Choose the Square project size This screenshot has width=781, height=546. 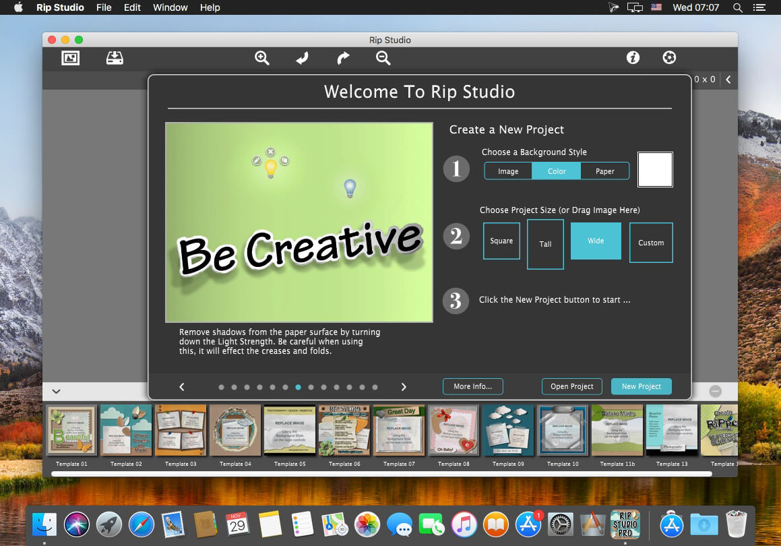[501, 241]
